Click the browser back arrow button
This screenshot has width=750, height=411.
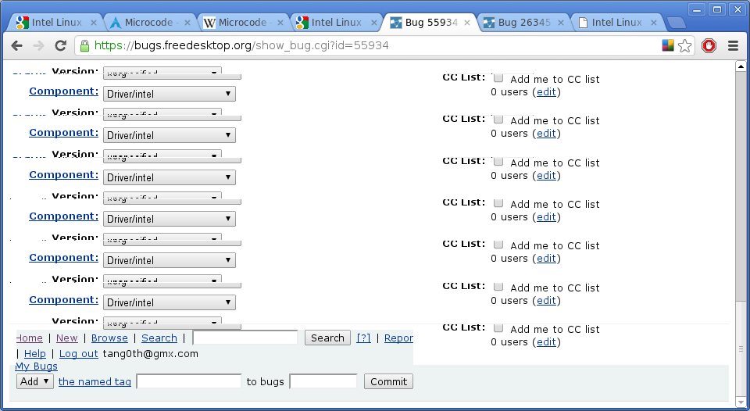pos(17,46)
